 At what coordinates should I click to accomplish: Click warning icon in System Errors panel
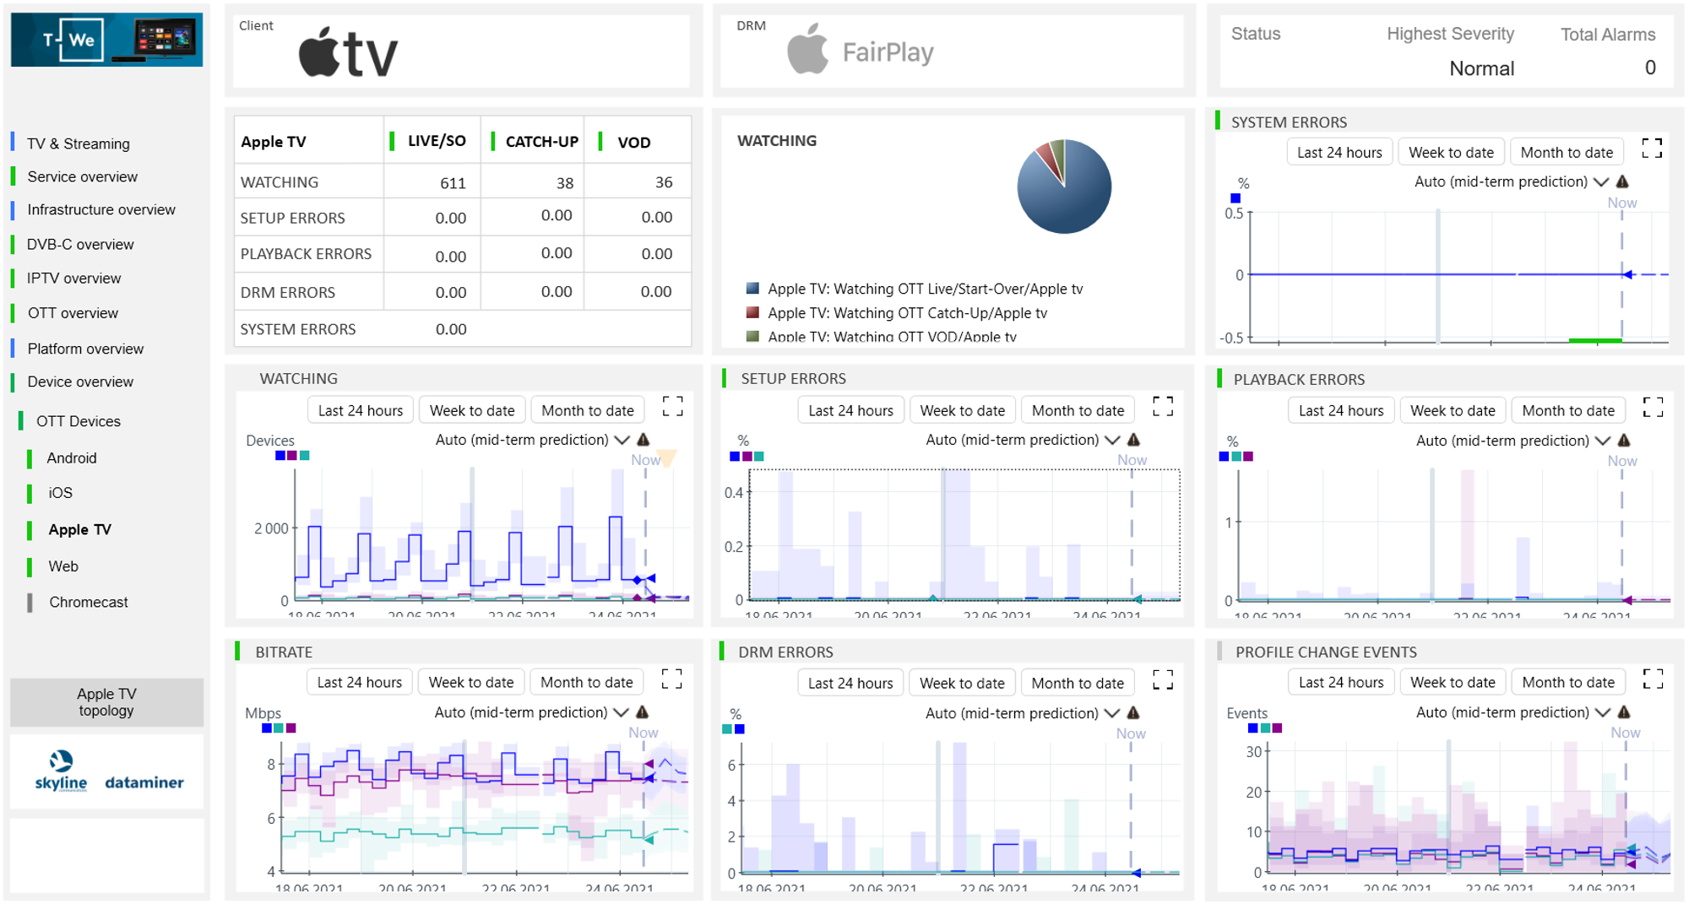click(1622, 181)
